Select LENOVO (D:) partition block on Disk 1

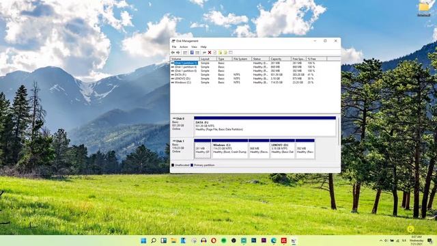pos(282,149)
